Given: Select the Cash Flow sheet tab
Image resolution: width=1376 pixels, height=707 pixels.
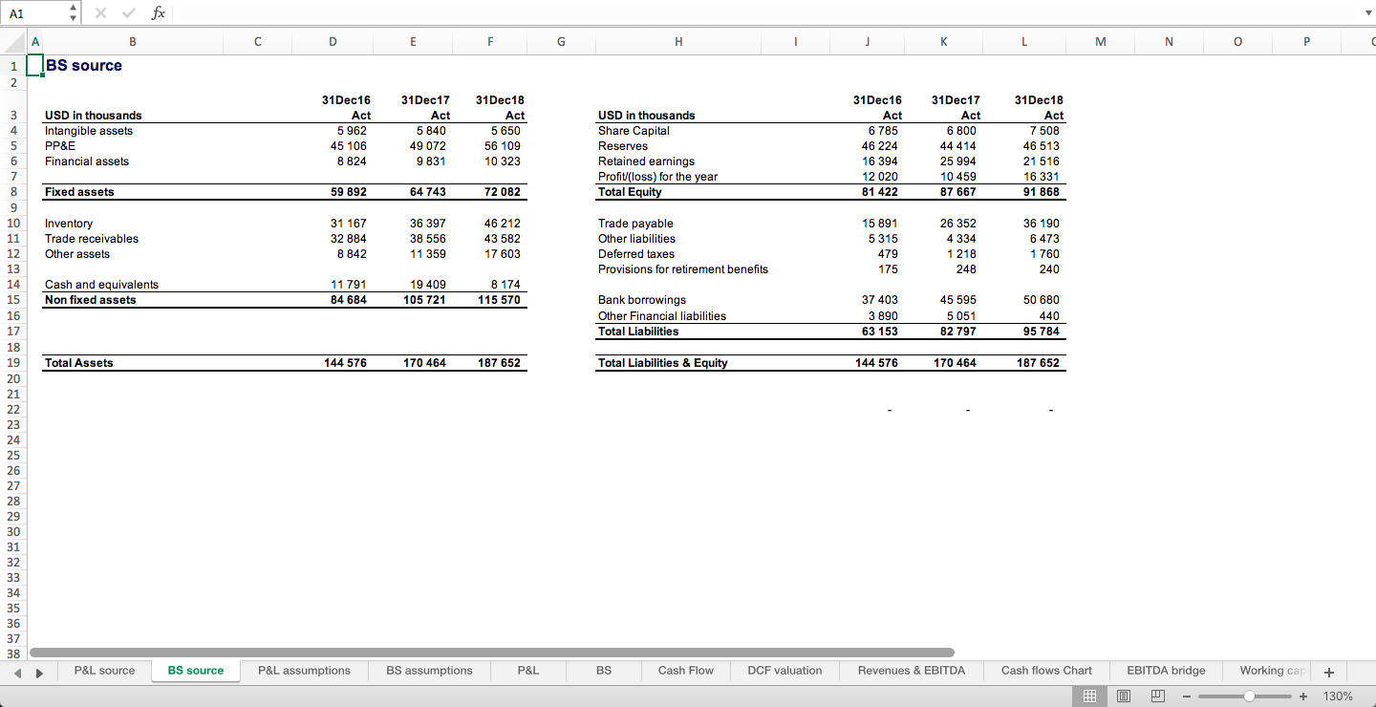Looking at the screenshot, I should coord(685,670).
